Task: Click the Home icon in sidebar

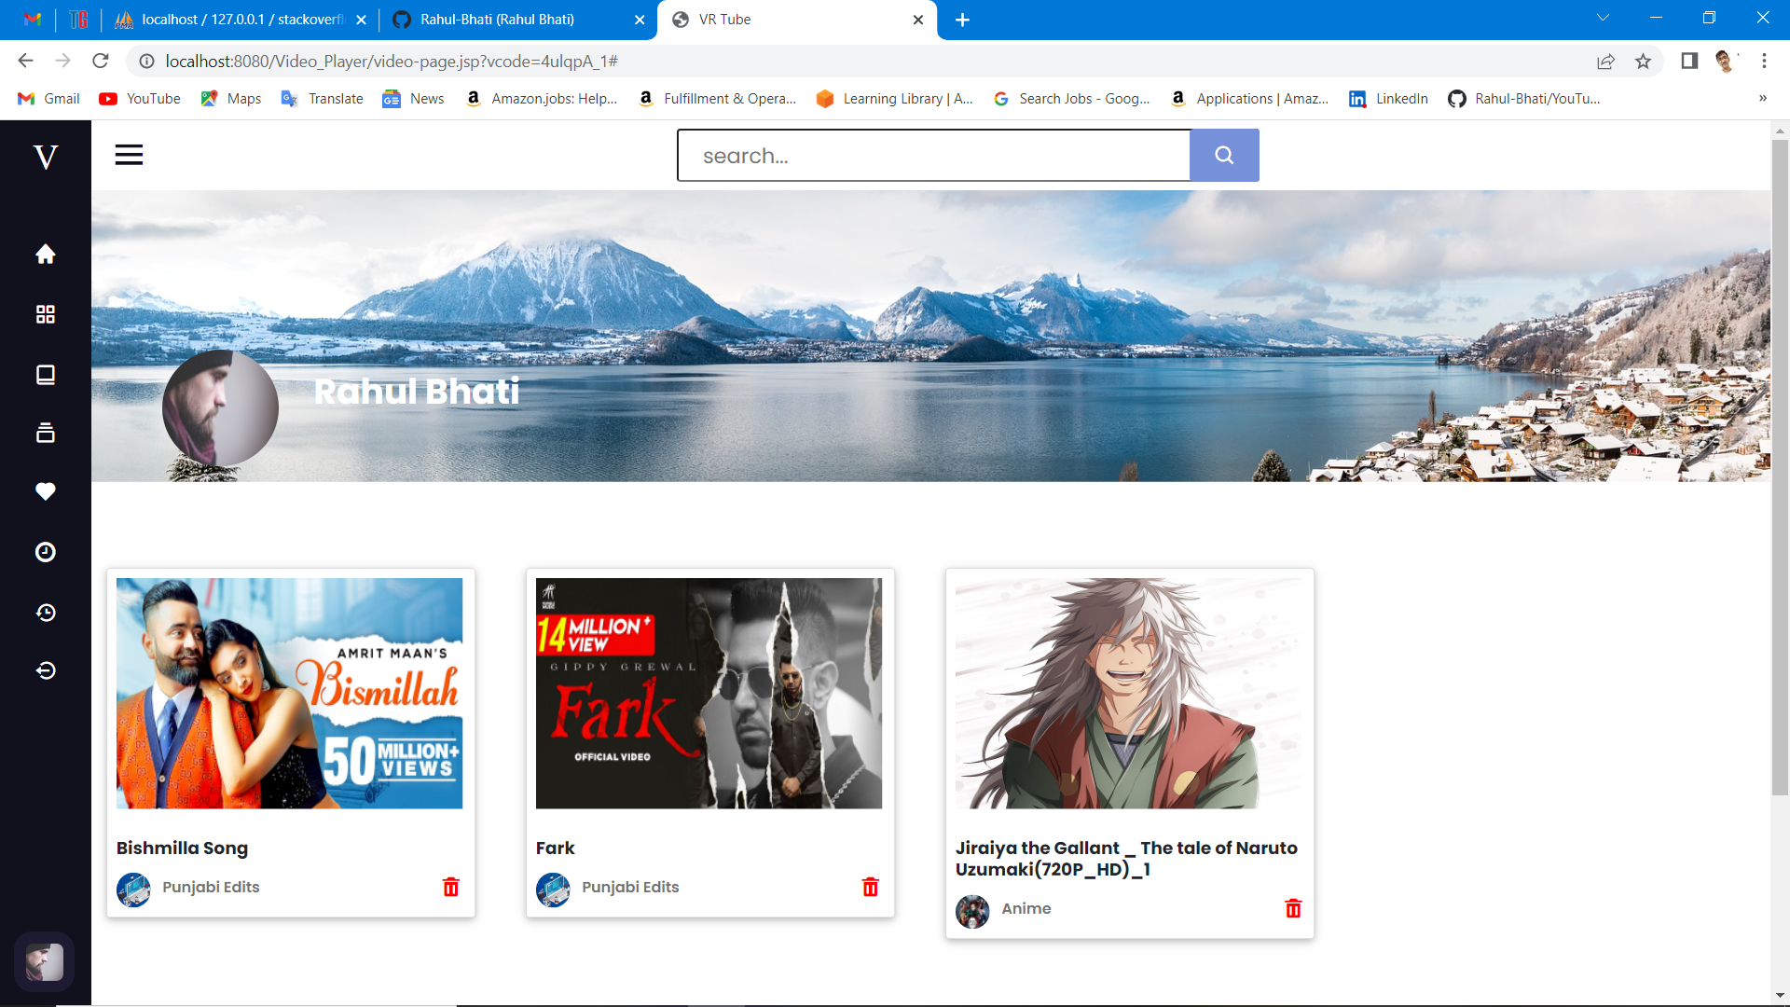Action: (x=45, y=254)
